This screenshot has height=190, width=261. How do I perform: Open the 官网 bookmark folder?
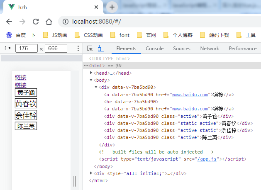[146, 35]
